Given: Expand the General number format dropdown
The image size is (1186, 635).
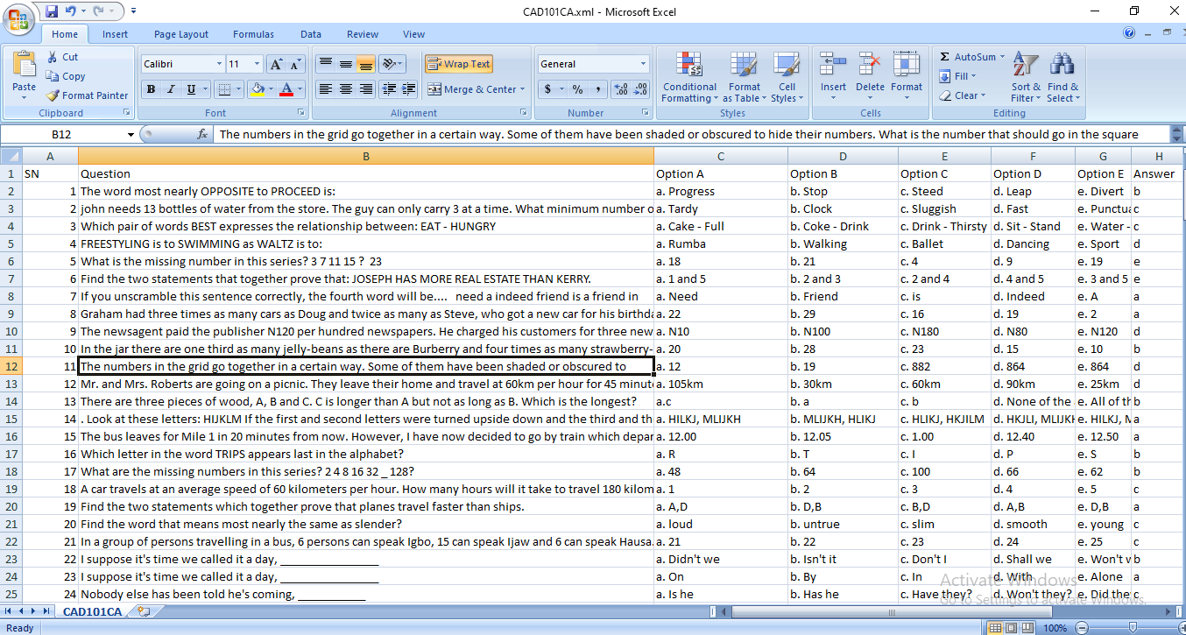Looking at the screenshot, I should (643, 64).
